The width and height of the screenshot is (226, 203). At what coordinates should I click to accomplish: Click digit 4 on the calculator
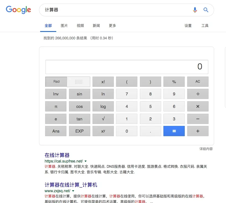pos(127,106)
